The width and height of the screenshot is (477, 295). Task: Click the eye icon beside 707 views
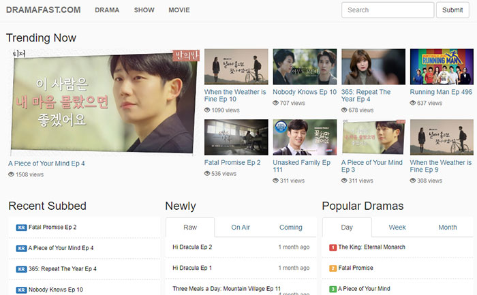pyautogui.click(x=275, y=103)
